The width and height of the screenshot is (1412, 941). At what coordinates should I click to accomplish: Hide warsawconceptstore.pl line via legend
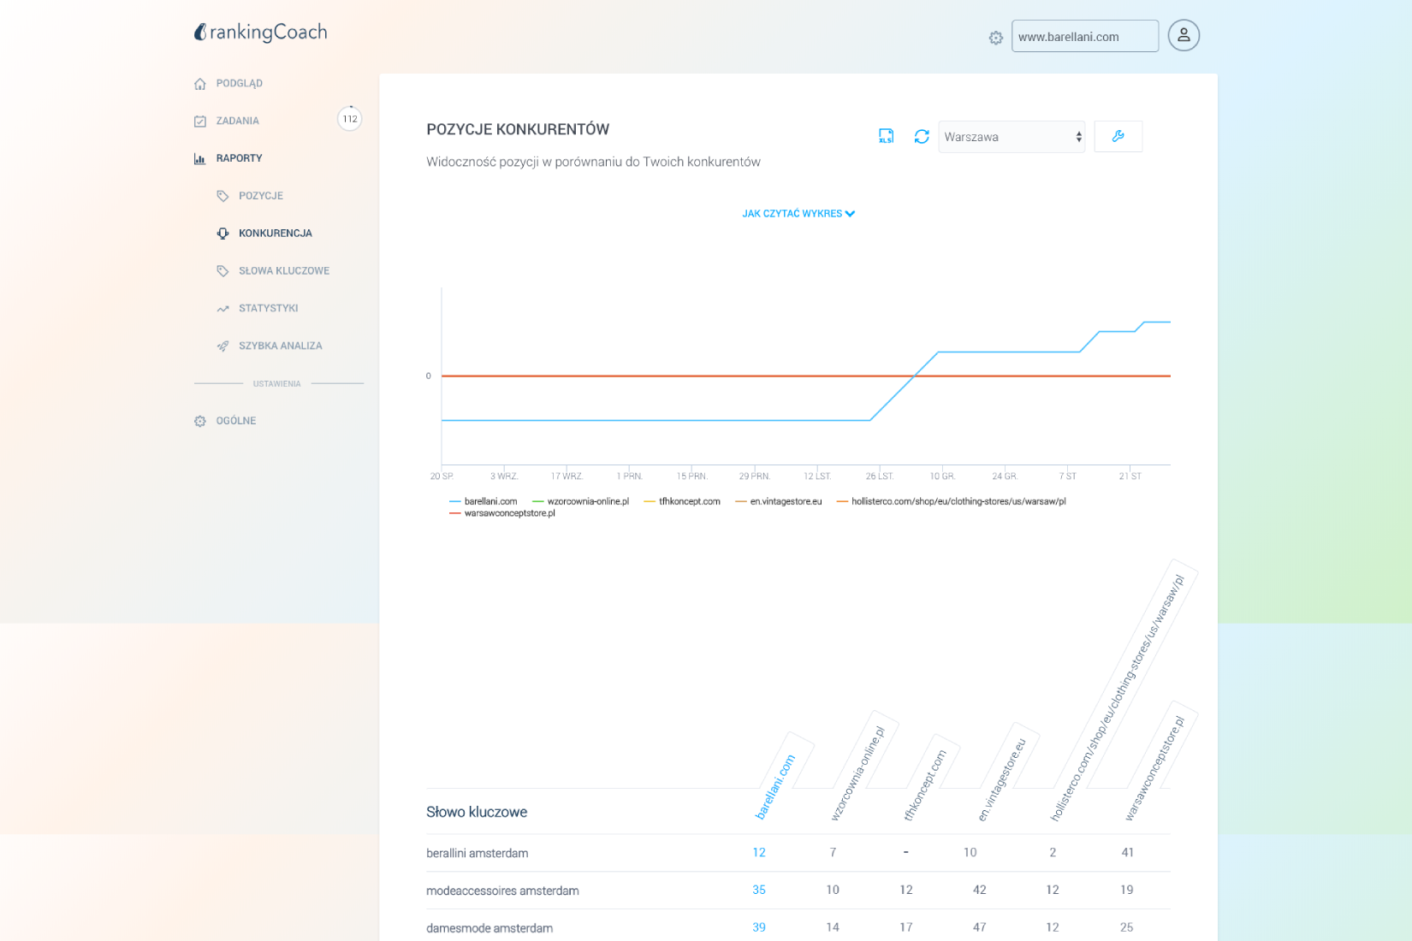tap(502, 513)
